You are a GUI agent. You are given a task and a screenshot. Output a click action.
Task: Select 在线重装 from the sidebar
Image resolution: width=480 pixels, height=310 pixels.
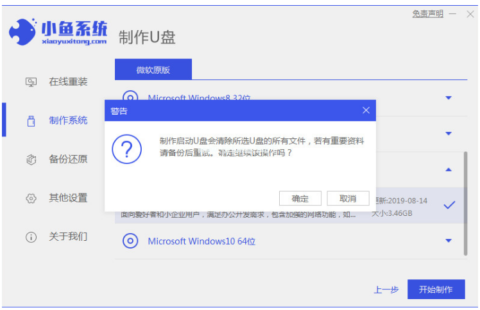tap(68, 82)
